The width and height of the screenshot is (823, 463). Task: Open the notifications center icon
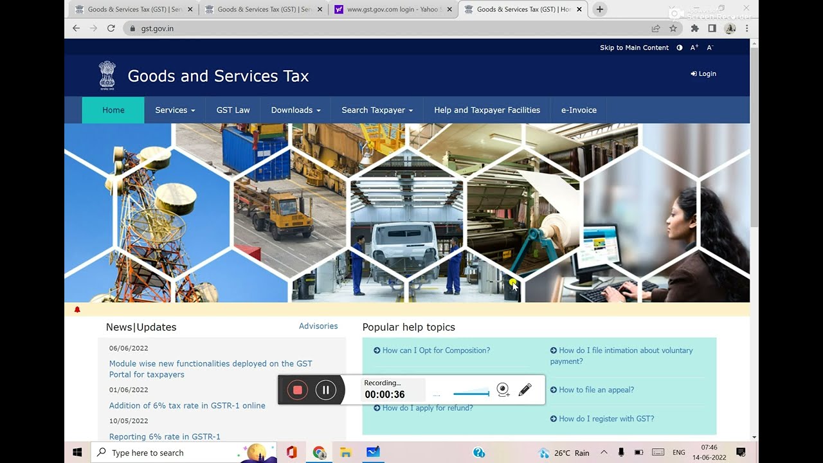741,453
